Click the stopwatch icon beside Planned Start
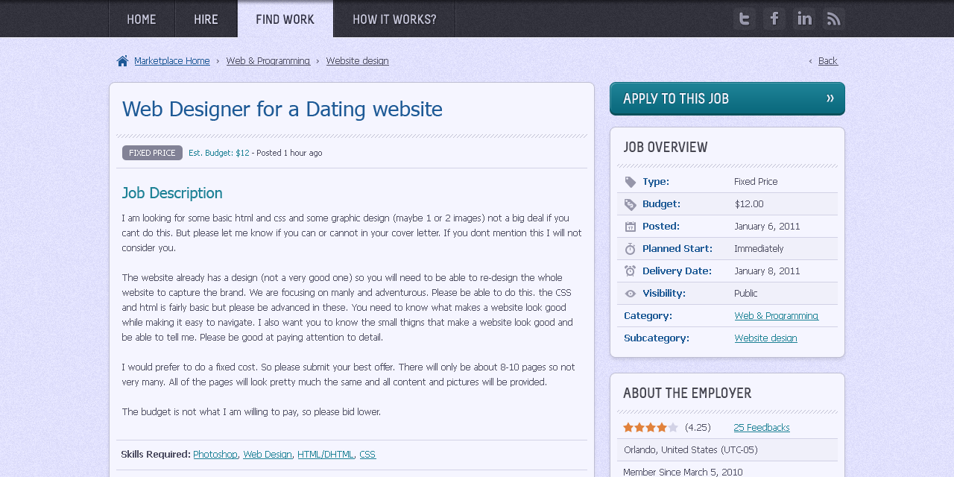 coord(630,248)
